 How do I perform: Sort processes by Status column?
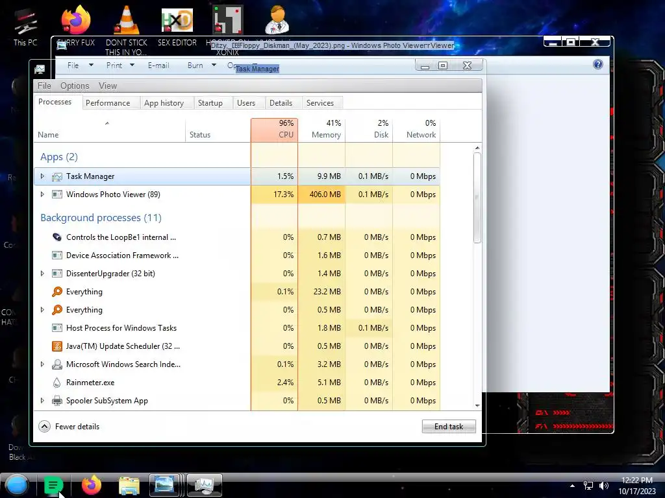pos(218,130)
